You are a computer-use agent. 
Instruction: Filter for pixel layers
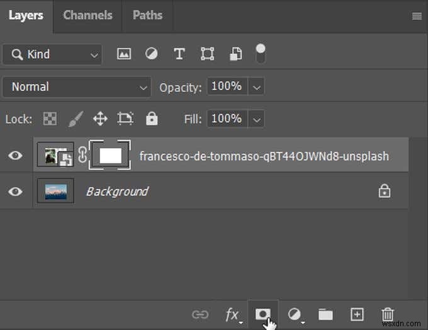tap(124, 54)
